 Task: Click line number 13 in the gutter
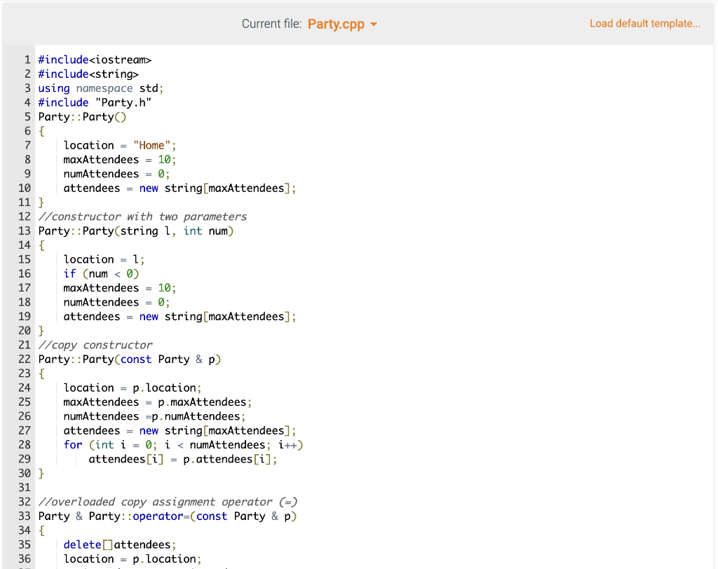[25, 231]
